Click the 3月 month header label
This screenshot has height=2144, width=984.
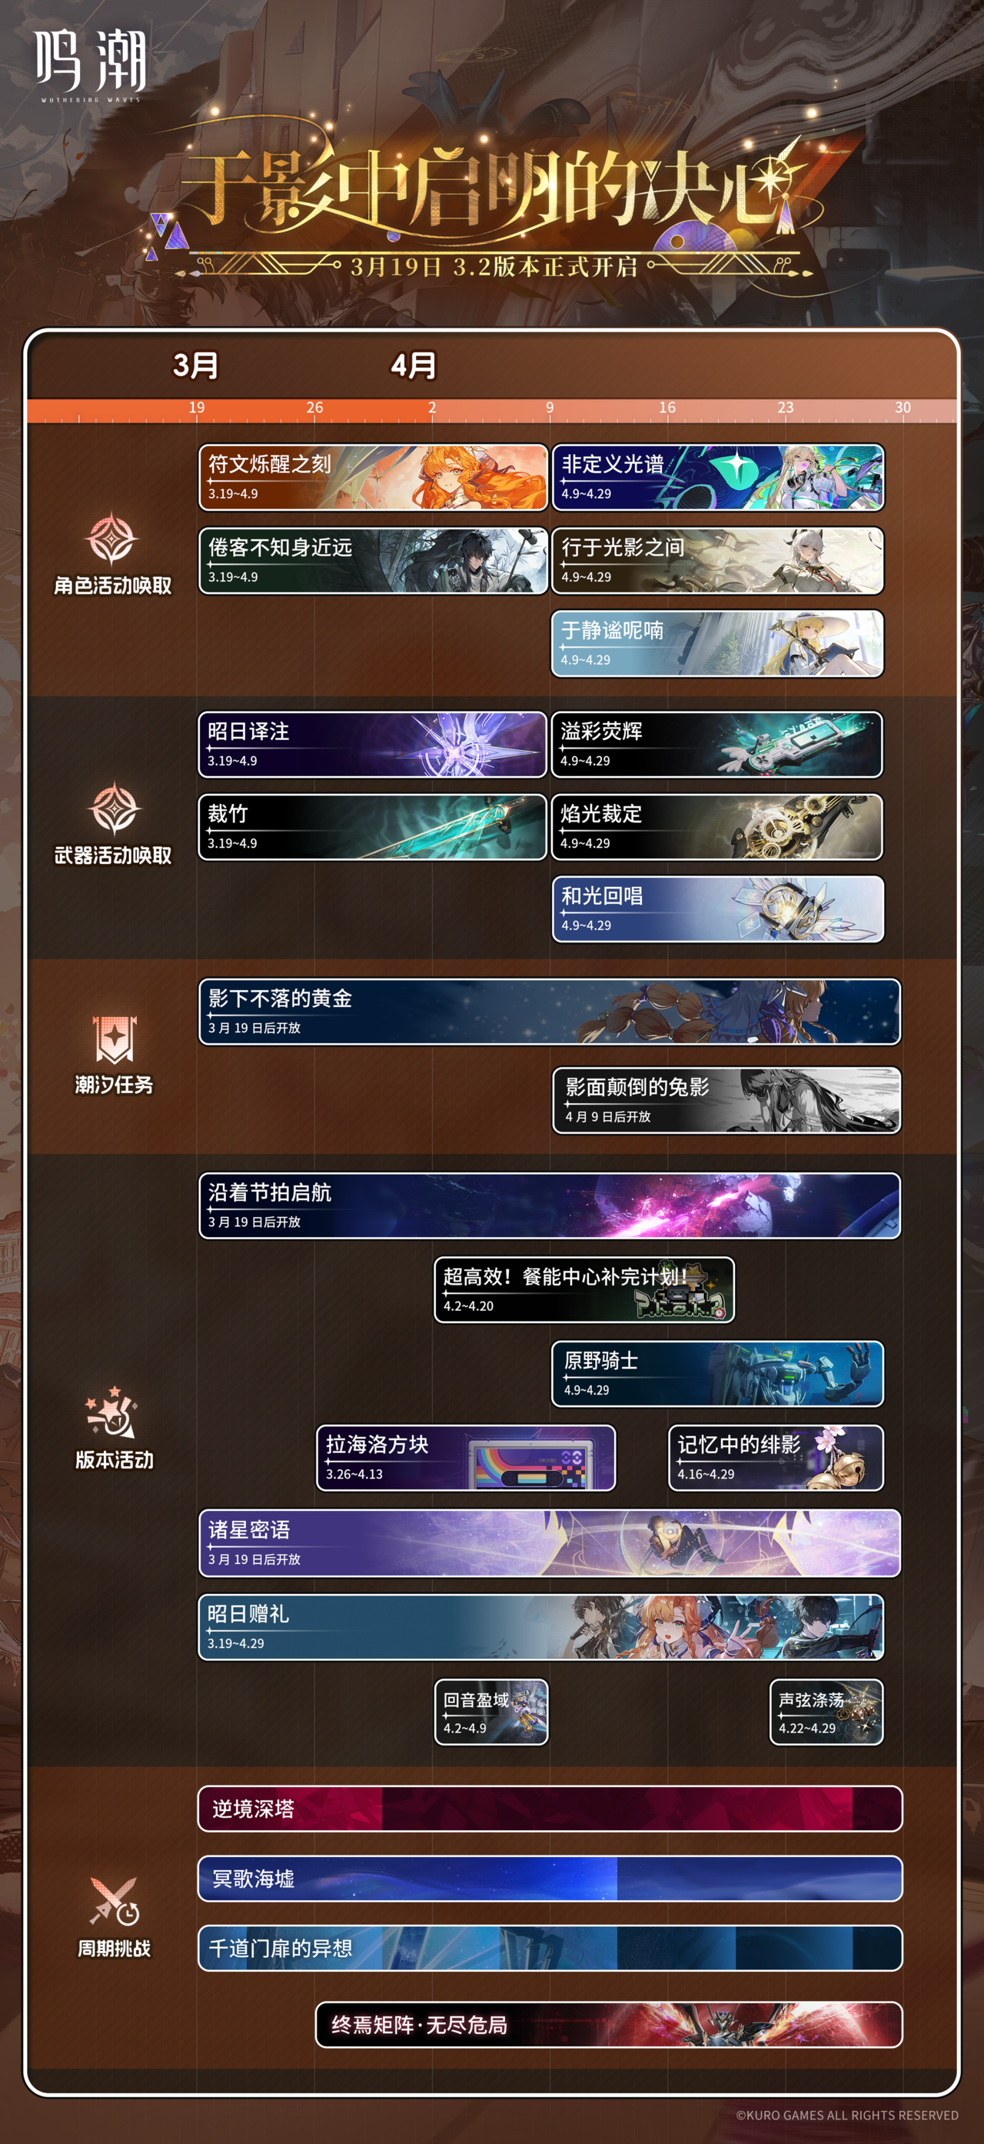[195, 365]
